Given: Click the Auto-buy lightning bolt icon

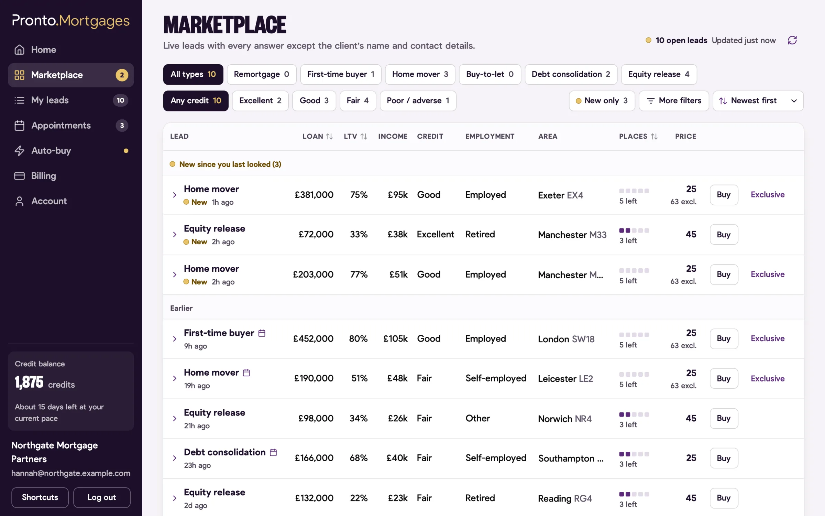Looking at the screenshot, I should pyautogui.click(x=19, y=151).
